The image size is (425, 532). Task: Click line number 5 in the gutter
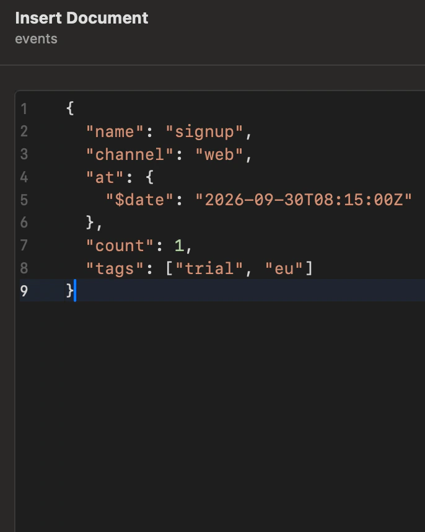(x=24, y=200)
